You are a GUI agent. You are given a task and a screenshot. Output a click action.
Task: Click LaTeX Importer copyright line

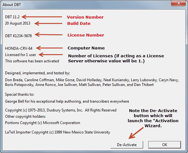(57, 132)
